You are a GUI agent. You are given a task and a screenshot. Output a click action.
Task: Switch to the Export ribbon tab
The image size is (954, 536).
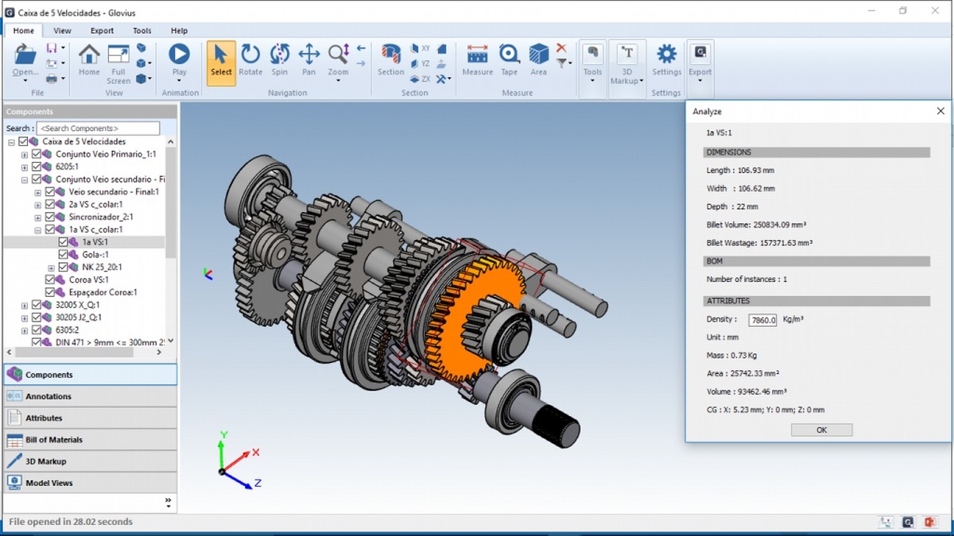[102, 31]
